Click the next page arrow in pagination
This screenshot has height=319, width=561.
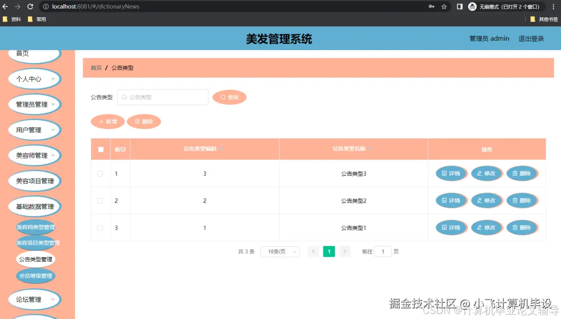(345, 251)
